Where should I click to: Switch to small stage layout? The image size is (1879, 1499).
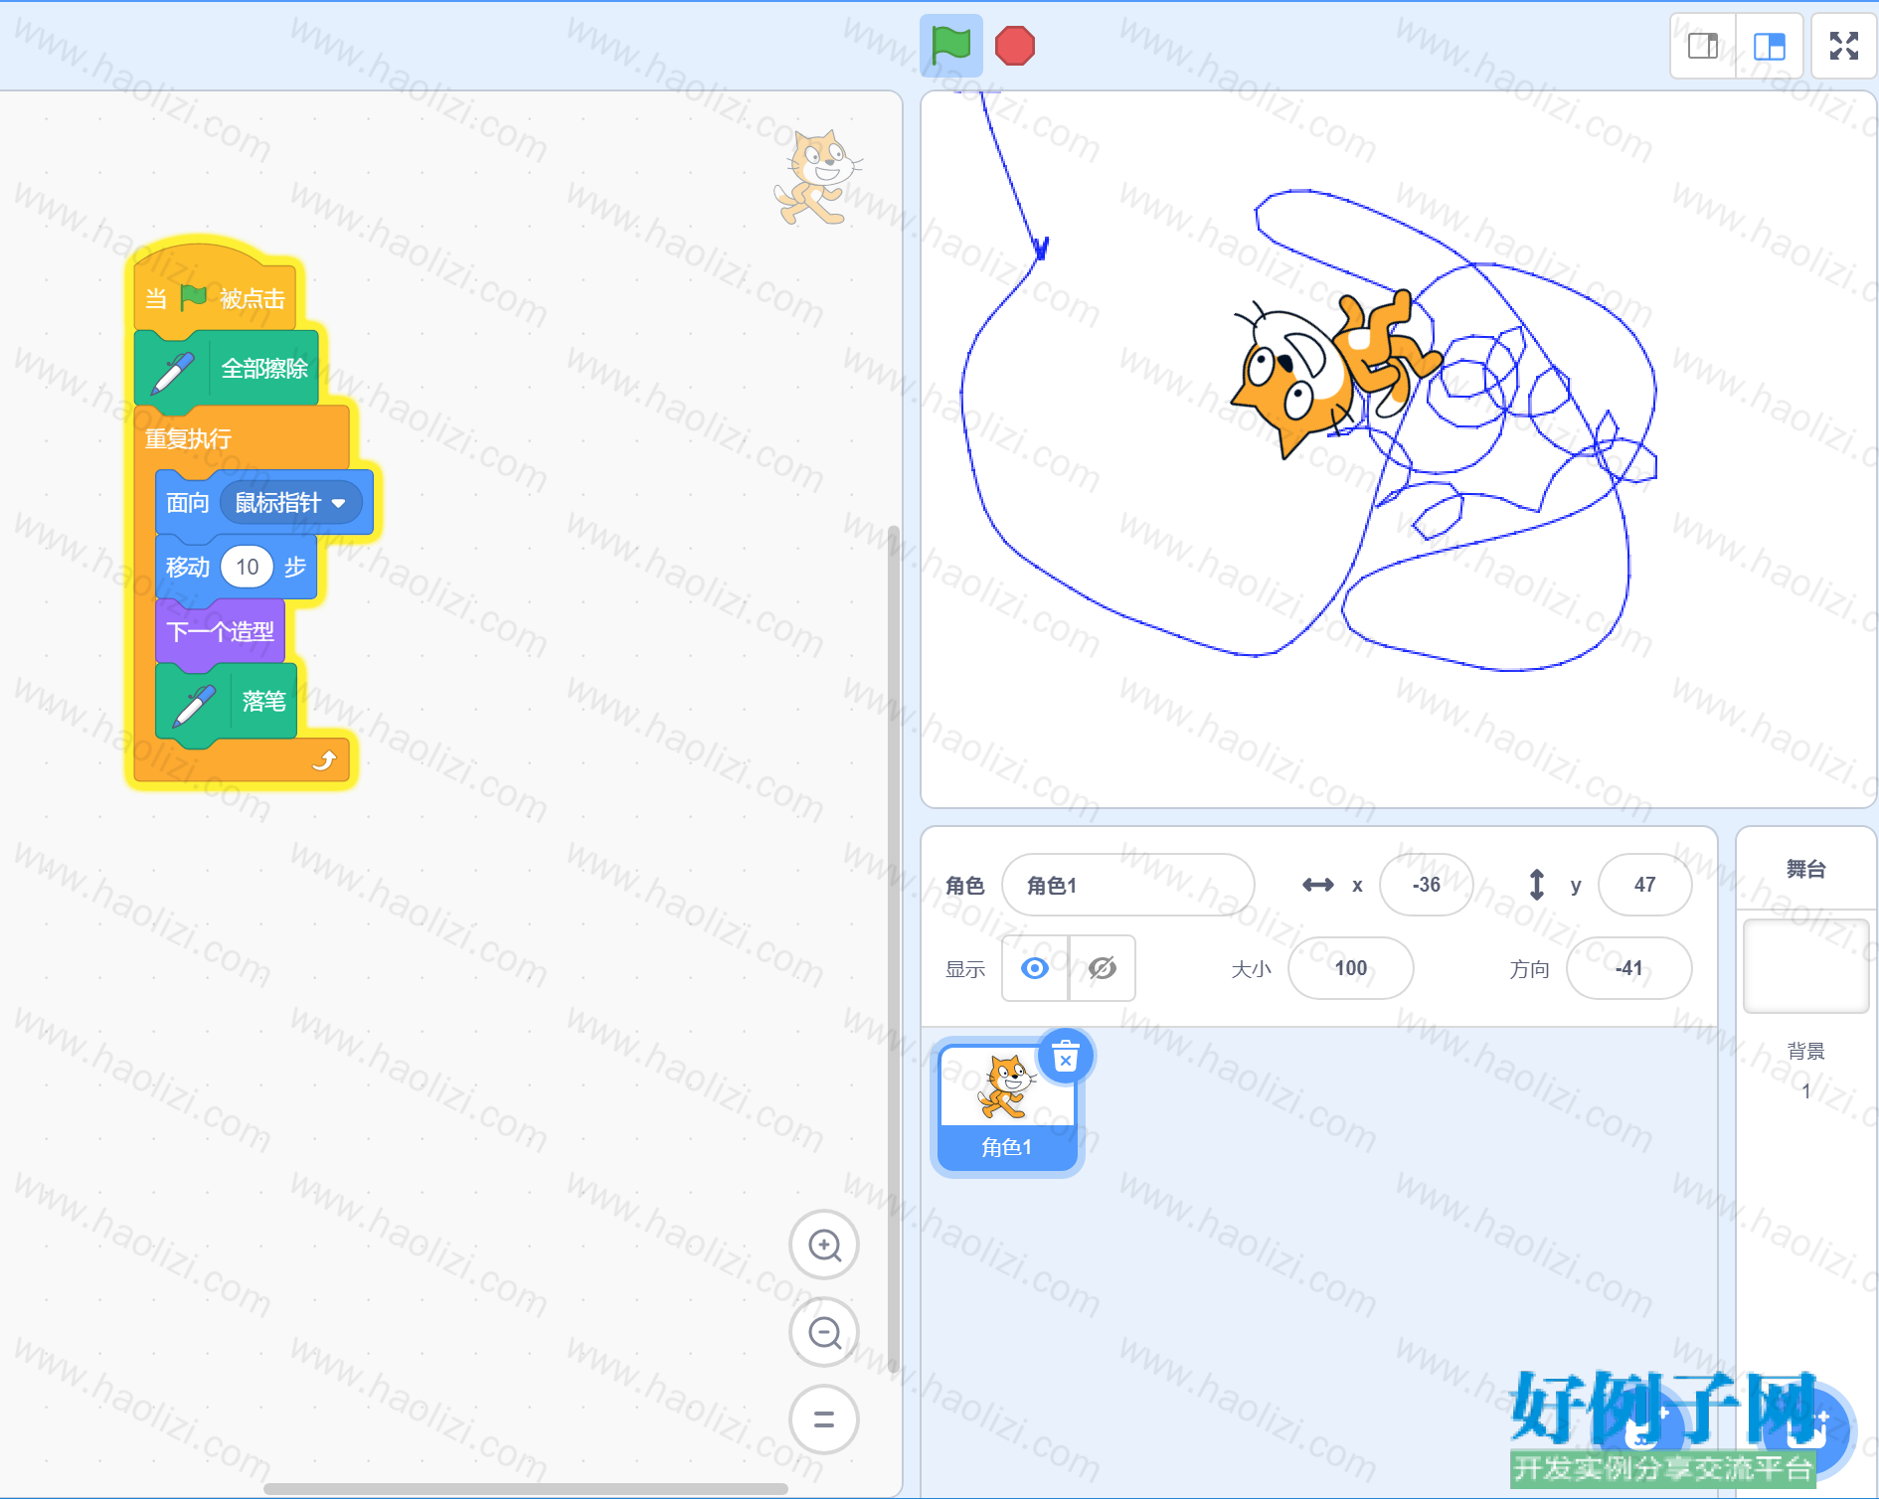[1703, 46]
